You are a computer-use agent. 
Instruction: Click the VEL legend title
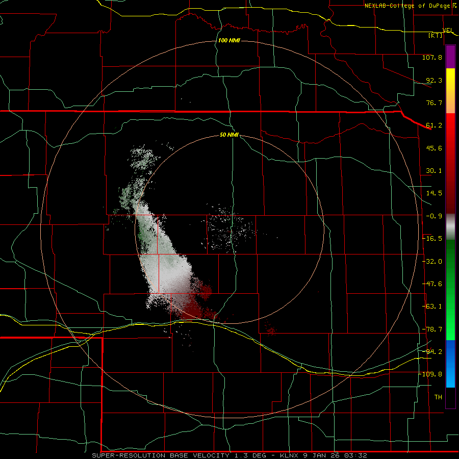448,30
